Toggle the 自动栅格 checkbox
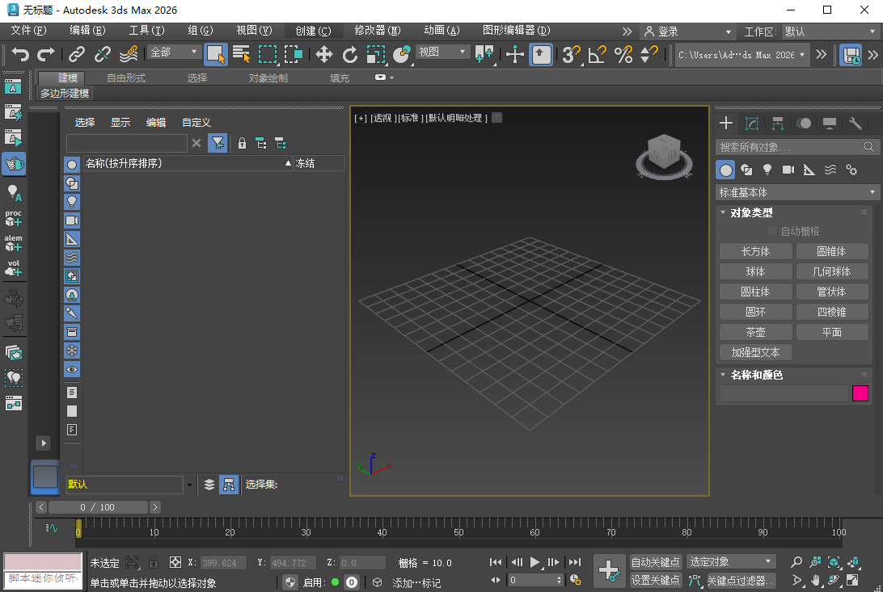 (772, 230)
